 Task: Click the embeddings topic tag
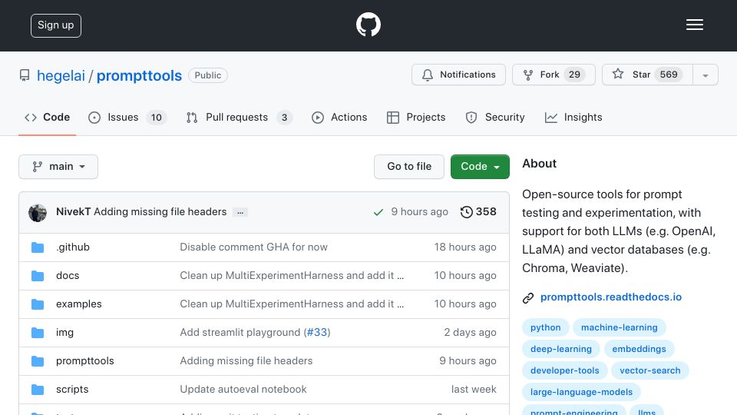[640, 349]
